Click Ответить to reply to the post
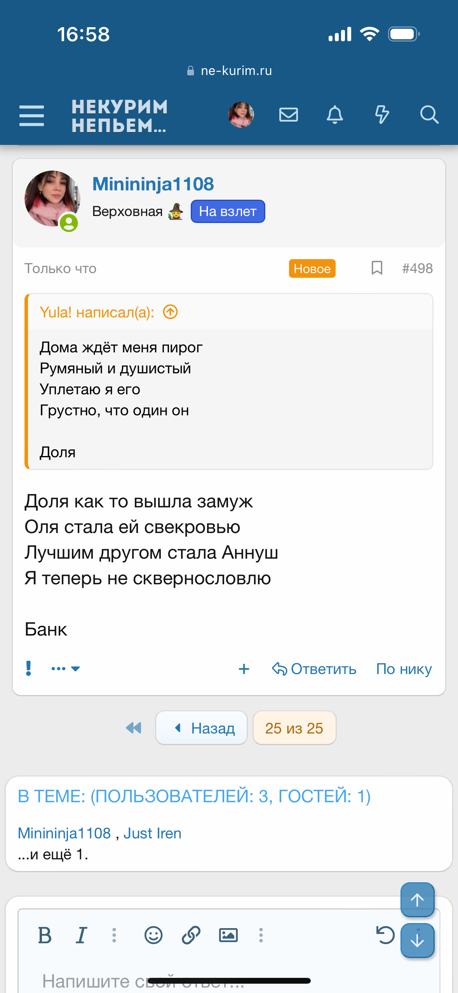The height and width of the screenshot is (993, 458). pos(314,669)
